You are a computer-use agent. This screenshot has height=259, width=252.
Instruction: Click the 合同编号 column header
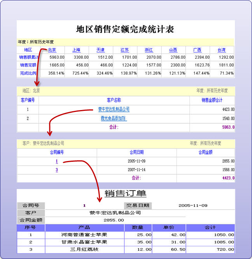click(57, 152)
